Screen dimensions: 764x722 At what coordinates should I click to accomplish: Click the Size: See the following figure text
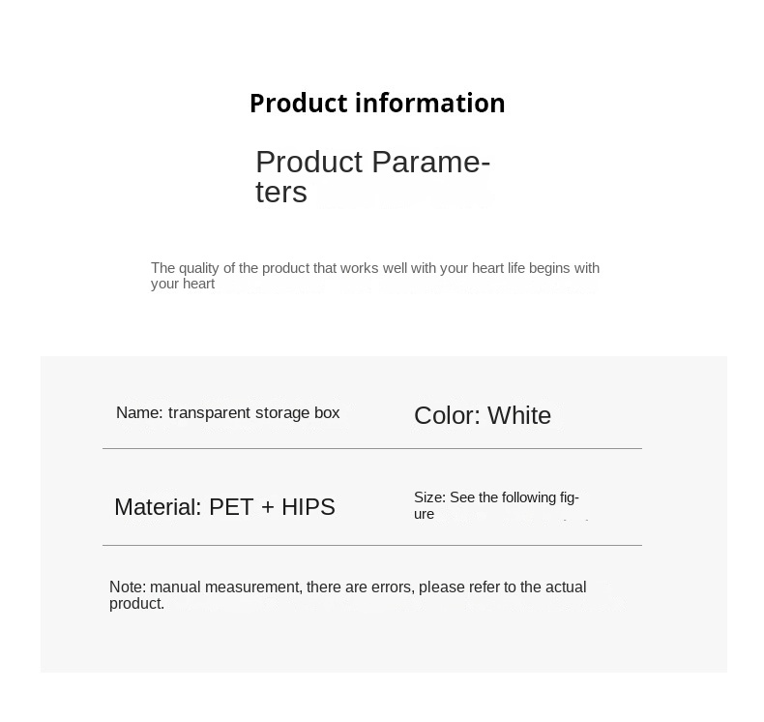pos(496,505)
